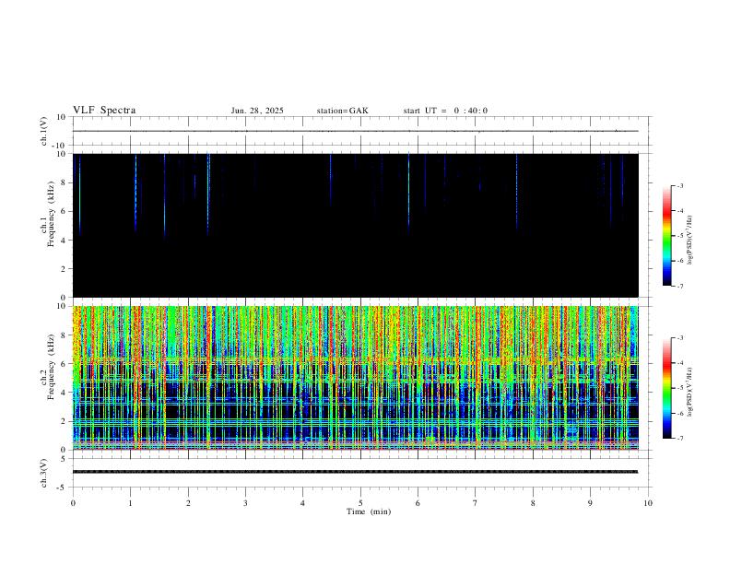Image resolution: width=730 pixels, height=564 pixels.
Task: Click the 'ch.3(V)' axis label
Action: point(44,473)
